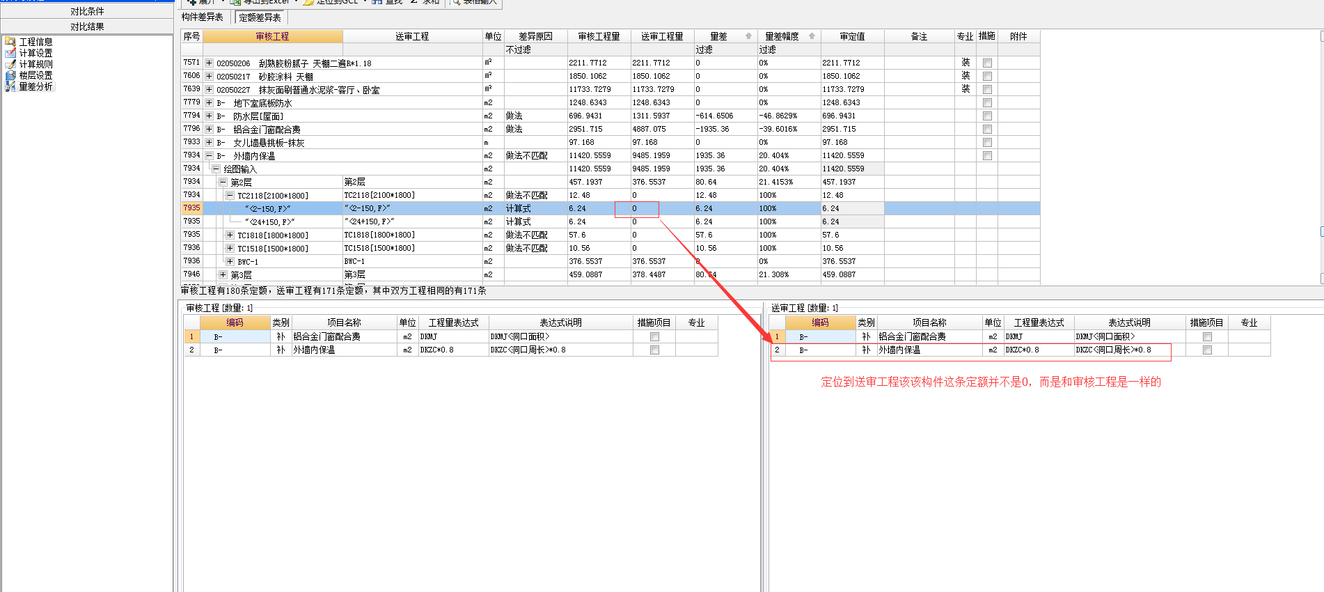Click sort arrow in 量差幅度 column header
This screenshot has width=1324, height=592.
(812, 36)
